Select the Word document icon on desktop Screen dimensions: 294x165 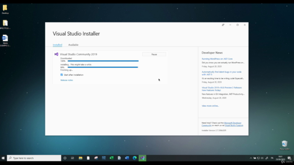point(5,41)
